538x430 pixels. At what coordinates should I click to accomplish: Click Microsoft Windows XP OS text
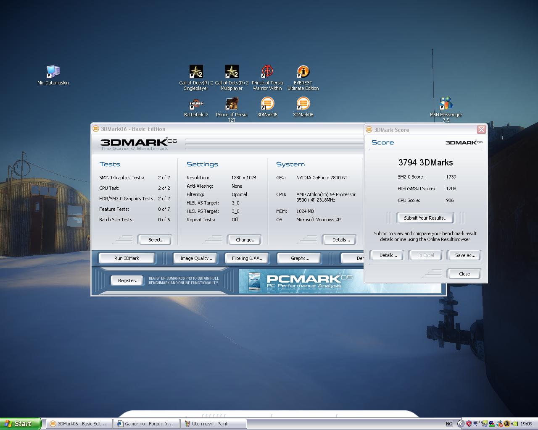(318, 220)
